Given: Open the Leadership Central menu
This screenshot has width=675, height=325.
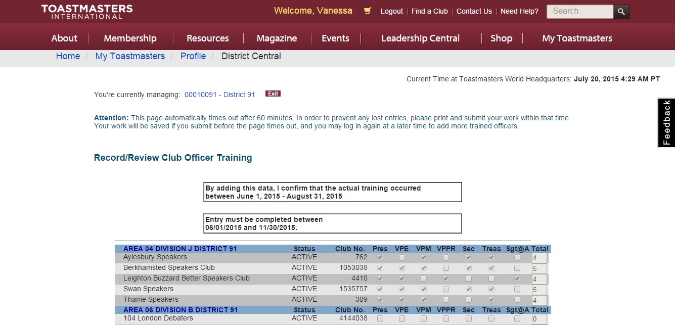Looking at the screenshot, I should [420, 38].
